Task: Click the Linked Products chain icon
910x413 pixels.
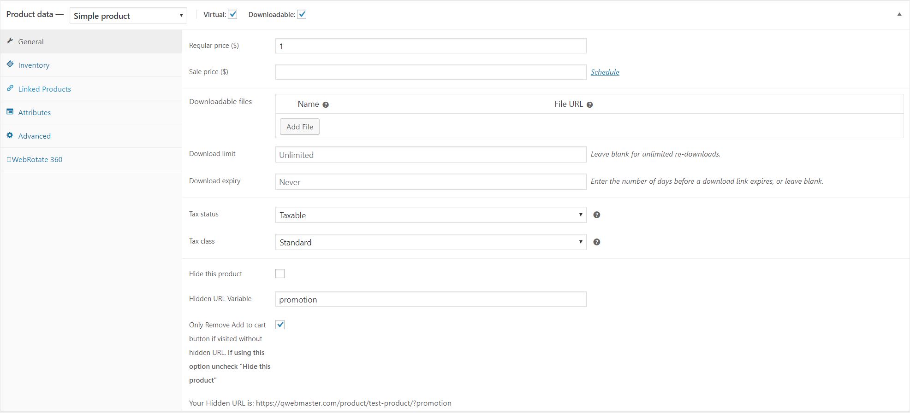Action: click(x=10, y=88)
